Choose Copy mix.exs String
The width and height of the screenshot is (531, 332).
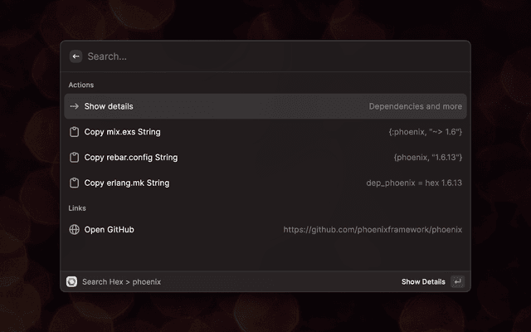(122, 132)
